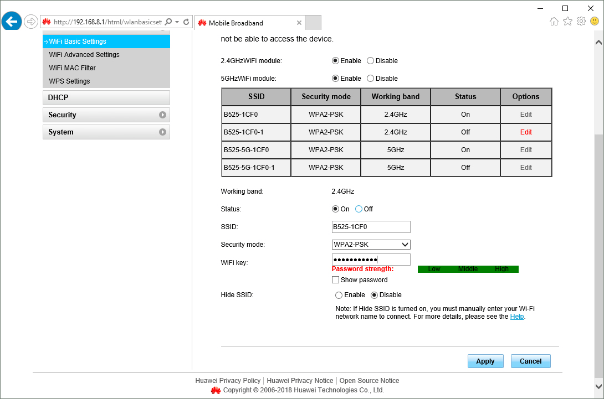Image resolution: width=604 pixels, height=399 pixels.
Task: Click the SSID column header
Action: (x=256, y=97)
